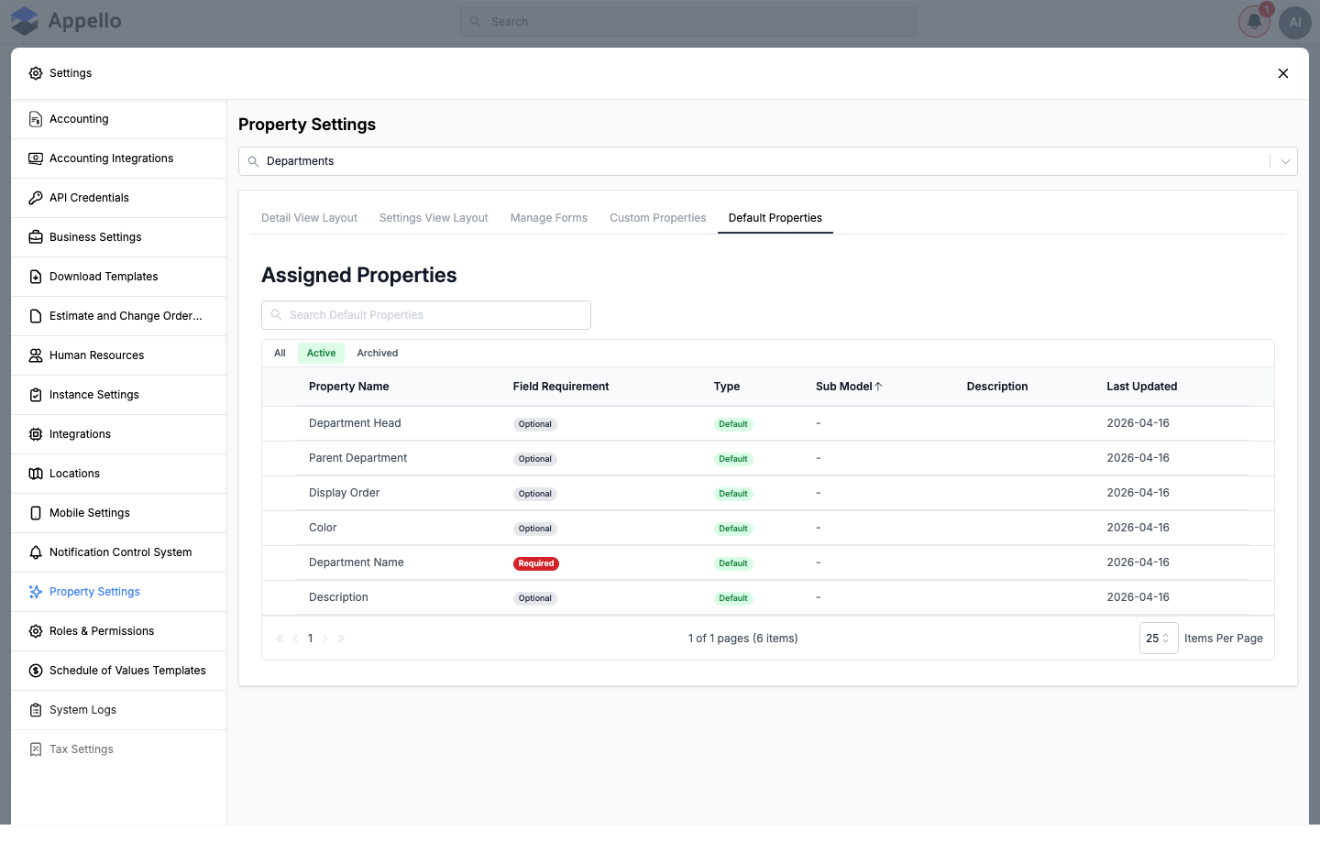The width and height of the screenshot is (1320, 841).
Task: Click the Integrations chip icon
Action: 36,434
